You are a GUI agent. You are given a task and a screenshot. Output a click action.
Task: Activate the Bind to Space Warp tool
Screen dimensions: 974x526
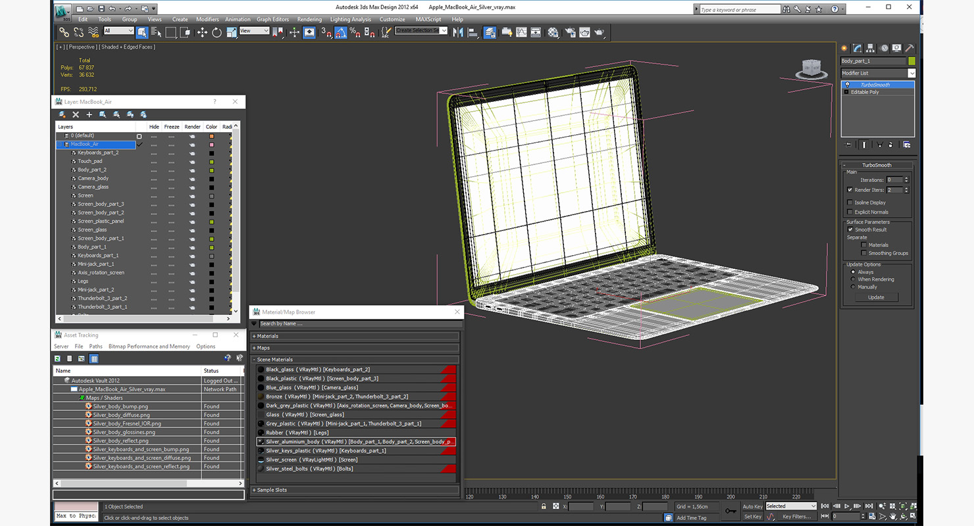(94, 32)
